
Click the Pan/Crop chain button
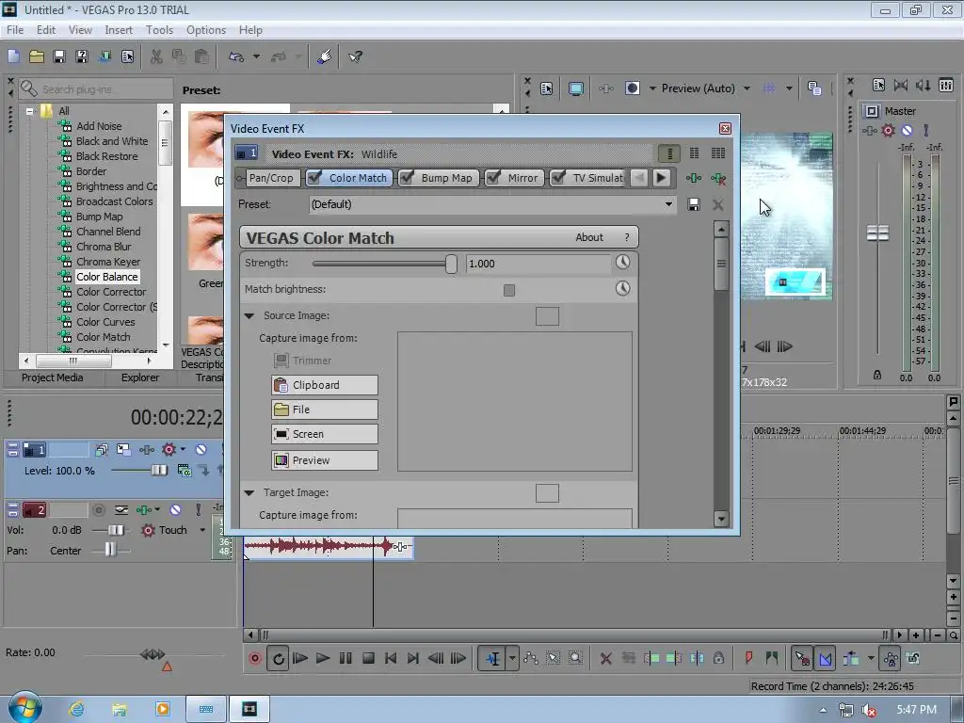271,178
